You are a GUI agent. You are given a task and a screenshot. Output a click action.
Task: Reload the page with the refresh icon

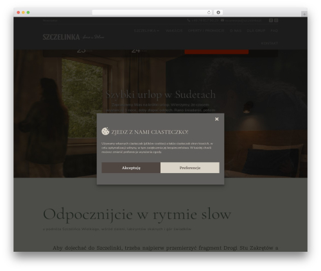point(209,12)
